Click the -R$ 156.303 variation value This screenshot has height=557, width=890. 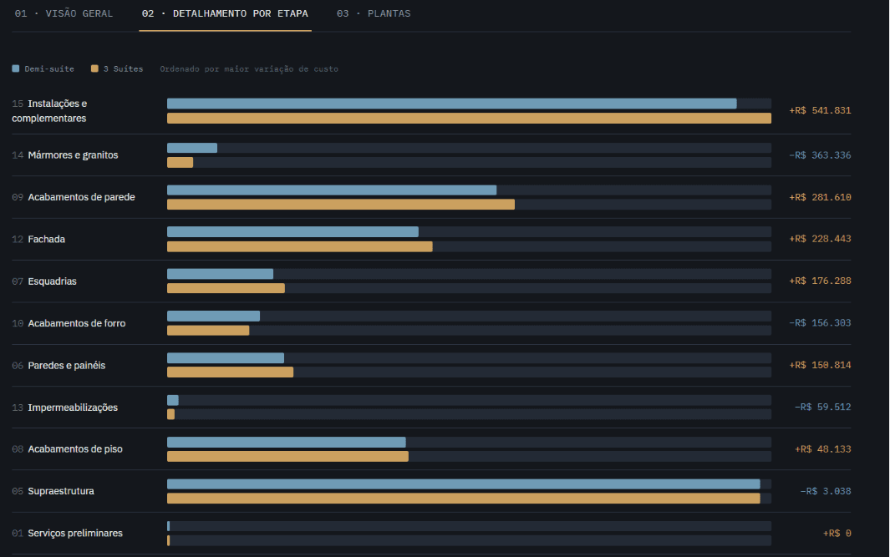820,322
